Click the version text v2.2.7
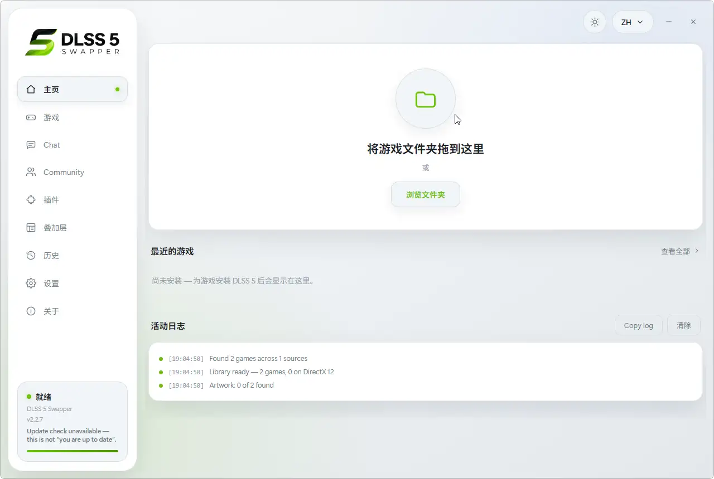 click(x=35, y=419)
